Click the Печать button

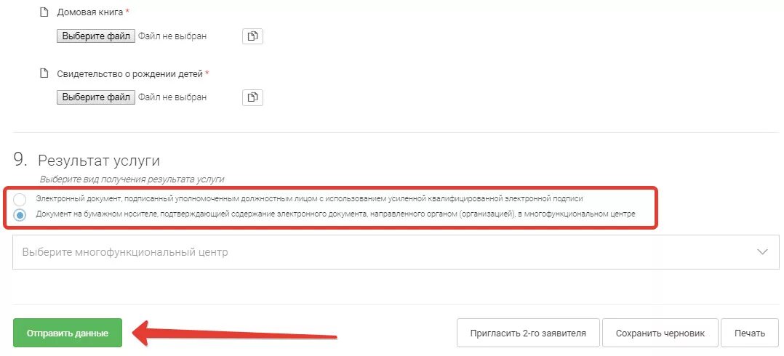pos(749,333)
